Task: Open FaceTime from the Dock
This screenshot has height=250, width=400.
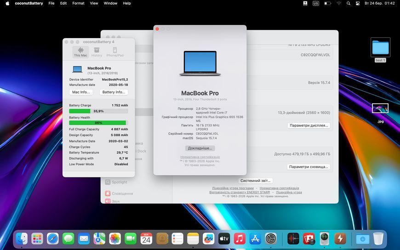Action: click(x=131, y=239)
